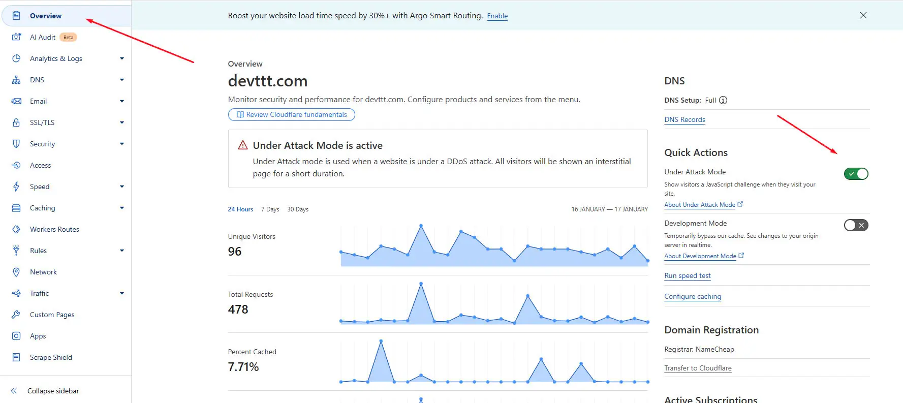Viewport: 903px width, 403px height.
Task: Enable the Development Mode toggle
Action: (856, 225)
